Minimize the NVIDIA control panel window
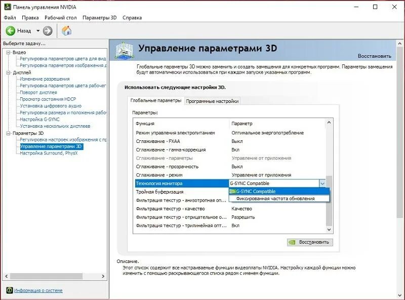 [x=356, y=7]
